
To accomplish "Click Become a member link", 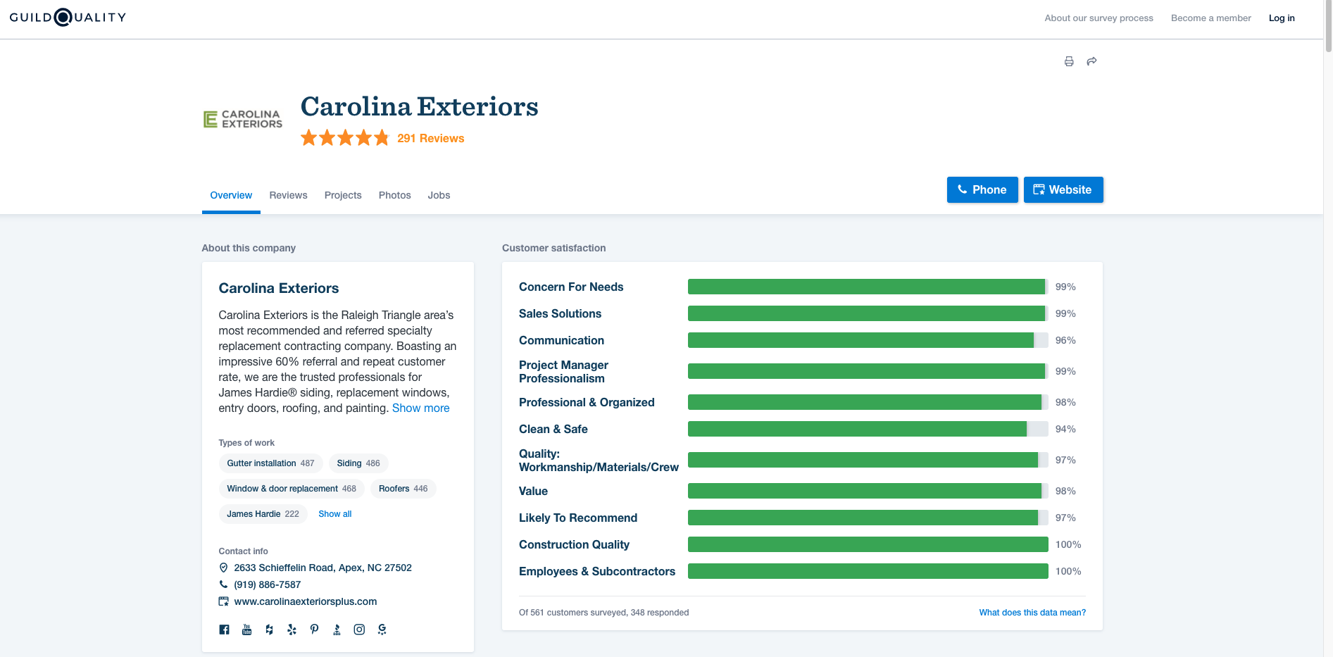I will click(1211, 18).
